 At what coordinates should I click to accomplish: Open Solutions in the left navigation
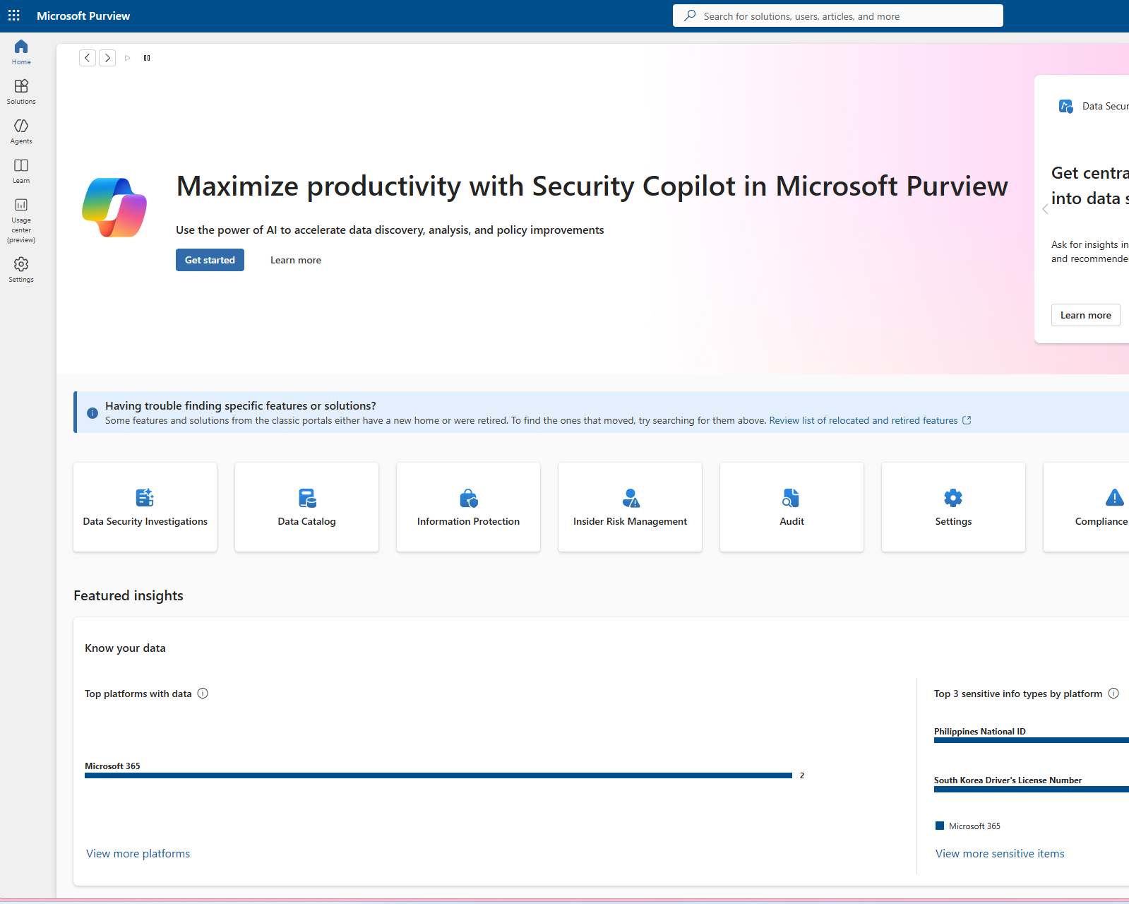coord(21,92)
